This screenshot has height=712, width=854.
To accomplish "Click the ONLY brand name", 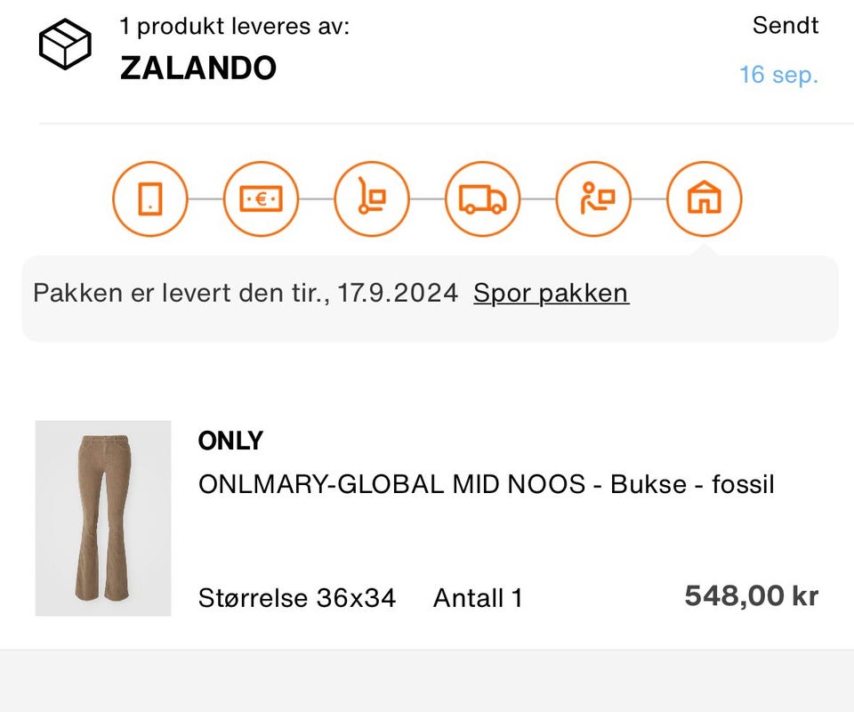I will [x=230, y=440].
